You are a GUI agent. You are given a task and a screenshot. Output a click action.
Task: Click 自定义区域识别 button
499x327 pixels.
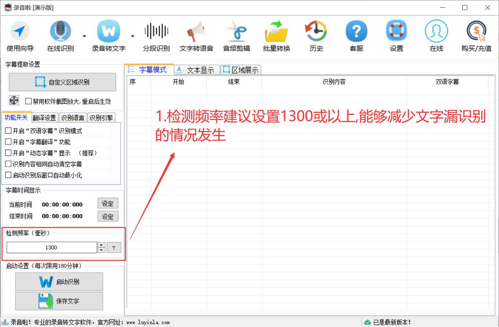pos(62,82)
